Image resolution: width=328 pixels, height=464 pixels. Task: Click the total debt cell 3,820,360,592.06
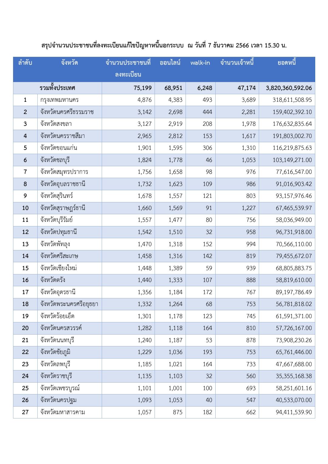tap(289, 88)
